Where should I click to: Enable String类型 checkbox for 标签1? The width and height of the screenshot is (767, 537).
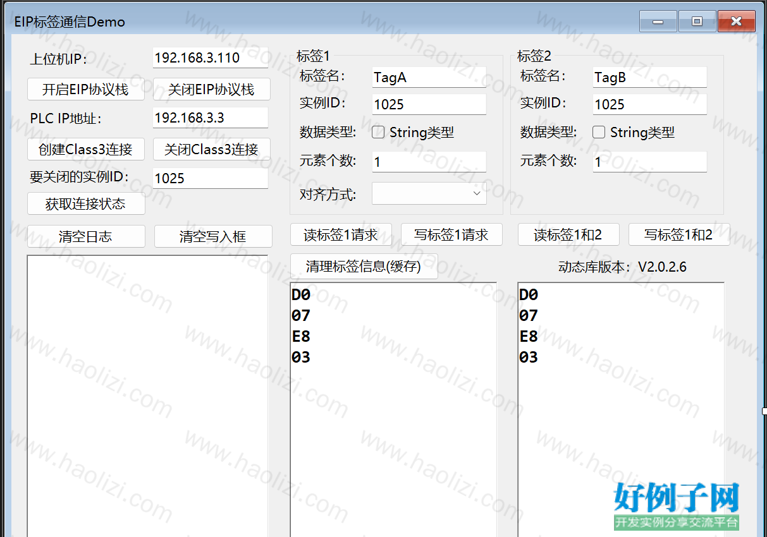[378, 132]
